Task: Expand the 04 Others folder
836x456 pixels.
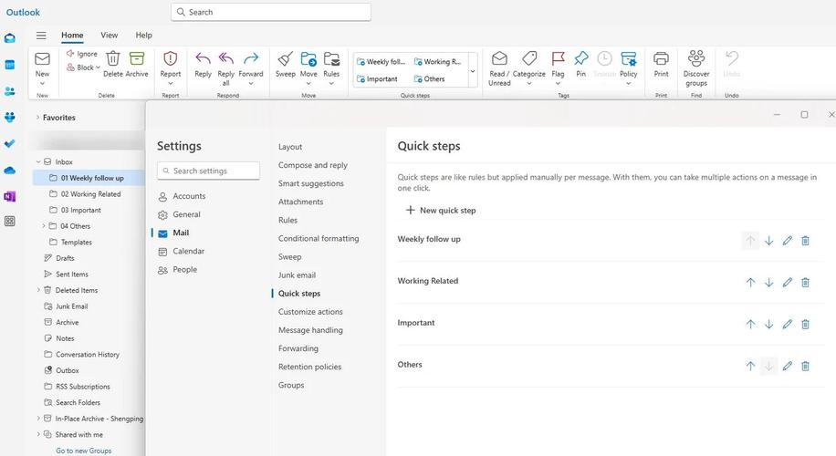Action: (x=43, y=226)
